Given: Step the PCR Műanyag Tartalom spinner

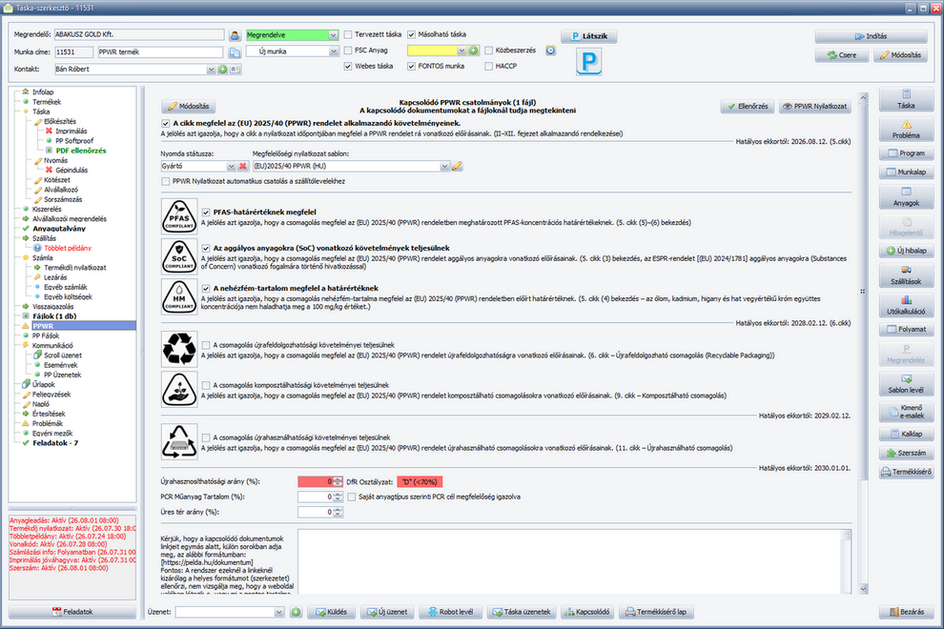Looking at the screenshot, I should [338, 497].
